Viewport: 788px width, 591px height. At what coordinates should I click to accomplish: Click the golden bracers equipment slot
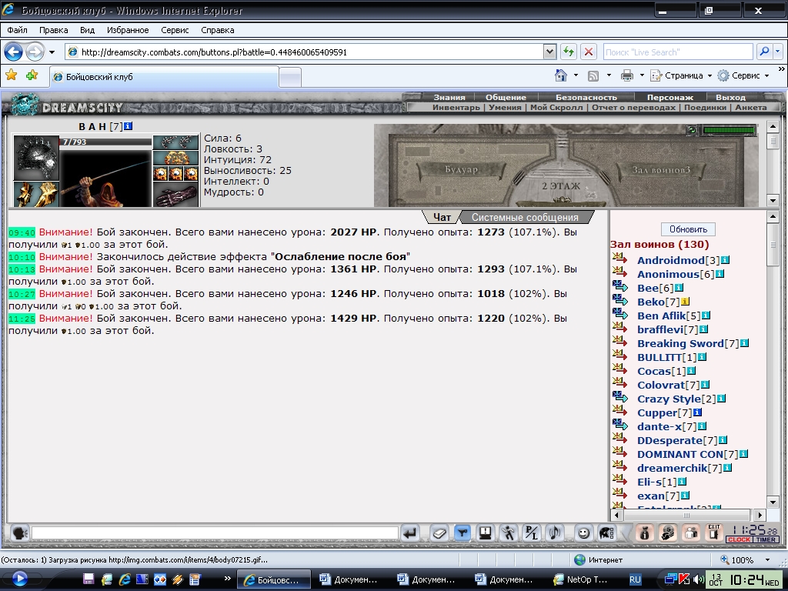(x=35, y=195)
